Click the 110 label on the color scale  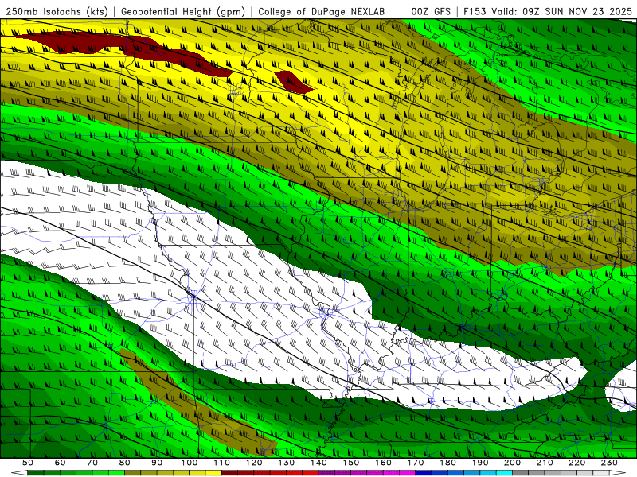(x=221, y=463)
